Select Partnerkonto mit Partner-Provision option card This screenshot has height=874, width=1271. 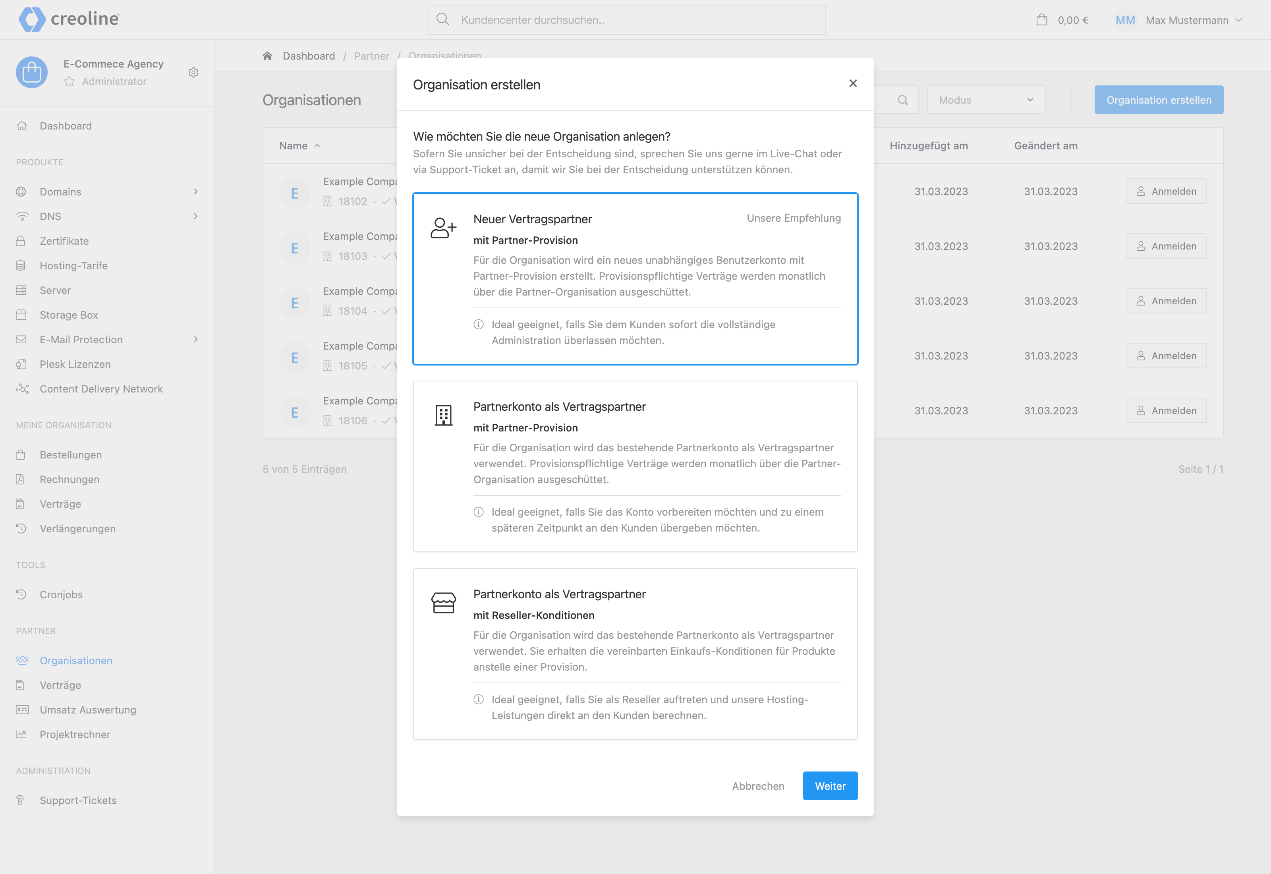[635, 466]
